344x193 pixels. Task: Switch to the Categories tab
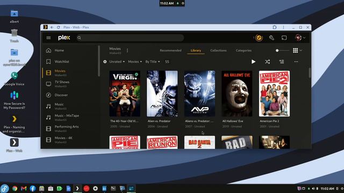pyautogui.click(x=243, y=50)
